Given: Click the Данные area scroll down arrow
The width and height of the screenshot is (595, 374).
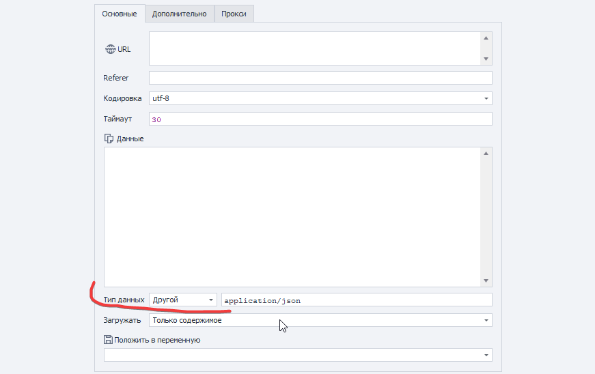Looking at the screenshot, I should (486, 280).
